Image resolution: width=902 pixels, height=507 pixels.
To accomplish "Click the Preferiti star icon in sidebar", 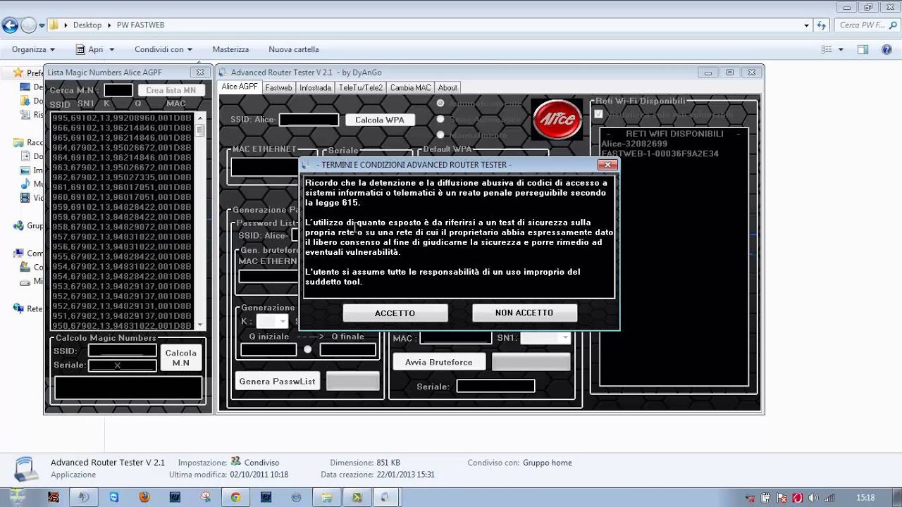I will 19,73.
